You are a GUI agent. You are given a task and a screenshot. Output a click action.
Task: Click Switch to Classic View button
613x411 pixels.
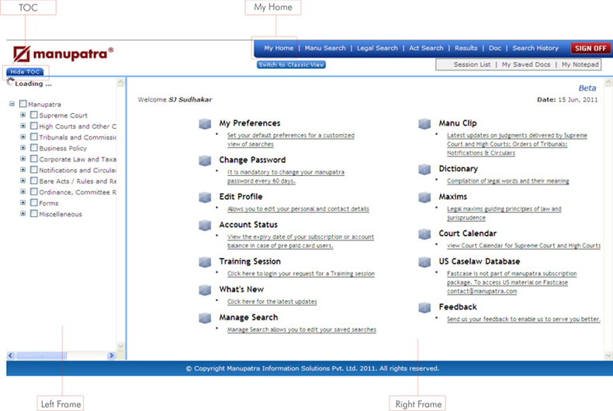click(x=291, y=65)
